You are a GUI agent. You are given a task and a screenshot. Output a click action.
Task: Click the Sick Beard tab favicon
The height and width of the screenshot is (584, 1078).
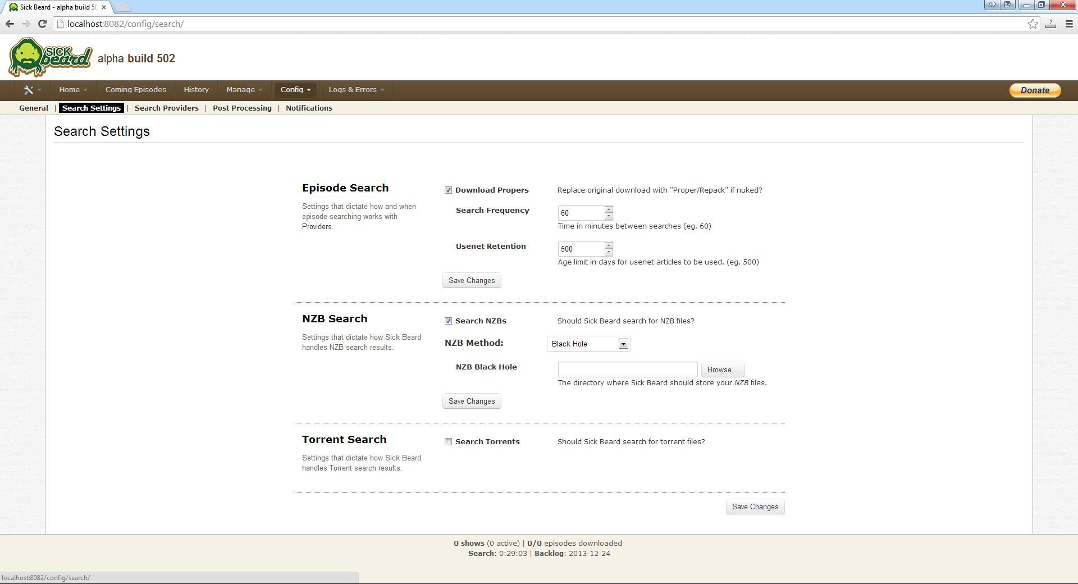(13, 7)
